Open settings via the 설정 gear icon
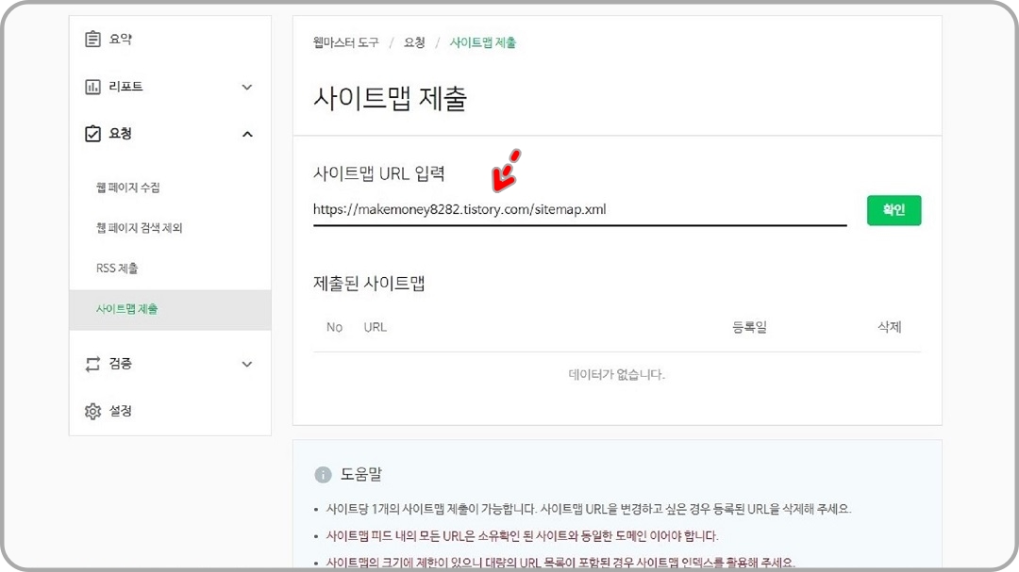The height and width of the screenshot is (572, 1019). [x=91, y=411]
